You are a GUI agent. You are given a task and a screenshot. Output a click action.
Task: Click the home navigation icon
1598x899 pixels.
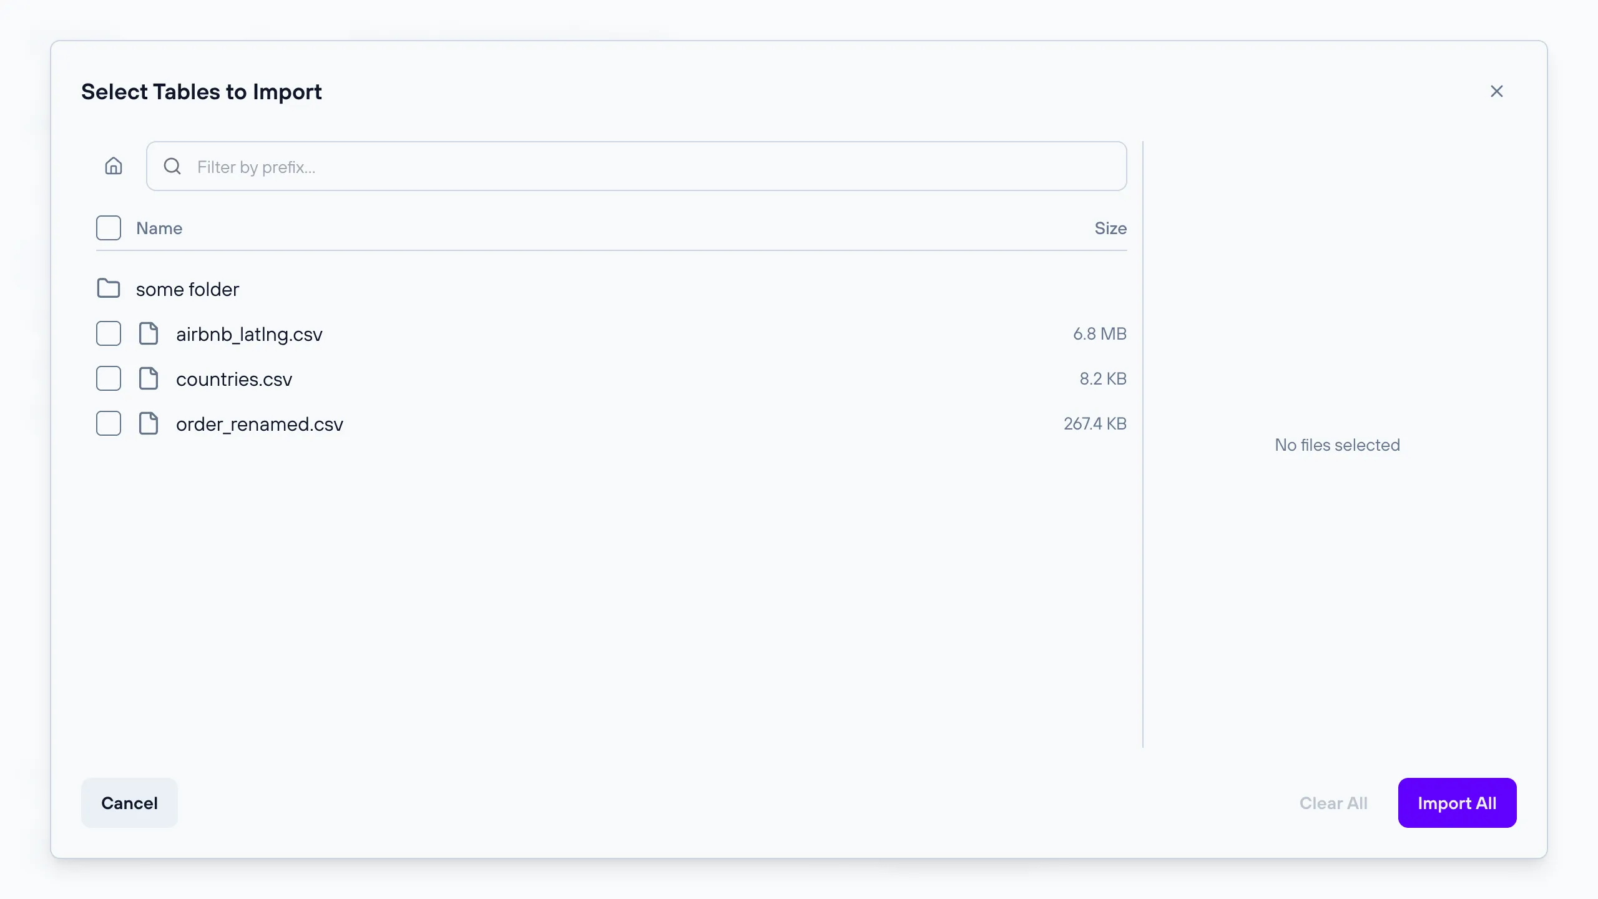[114, 165]
